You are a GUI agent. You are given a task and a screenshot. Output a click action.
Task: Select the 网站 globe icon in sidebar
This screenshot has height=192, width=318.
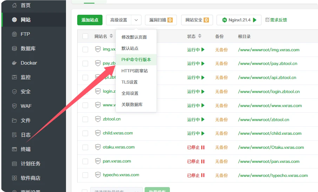tap(14, 20)
